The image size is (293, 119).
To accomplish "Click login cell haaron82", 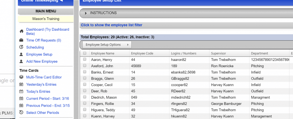I will click(x=179, y=60).
